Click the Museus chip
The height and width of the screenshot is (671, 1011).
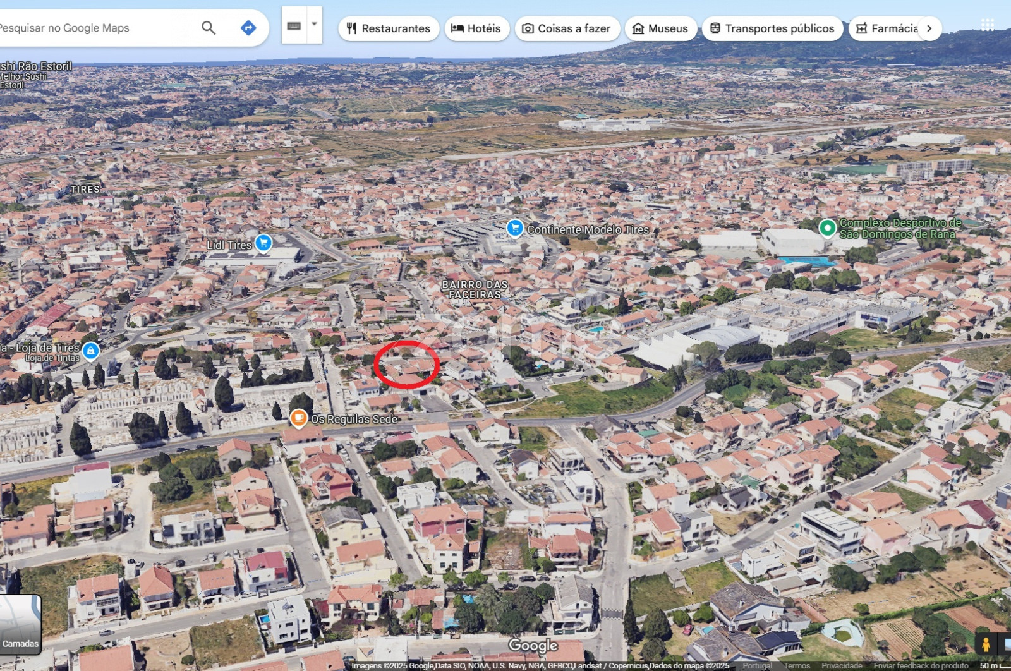point(660,28)
